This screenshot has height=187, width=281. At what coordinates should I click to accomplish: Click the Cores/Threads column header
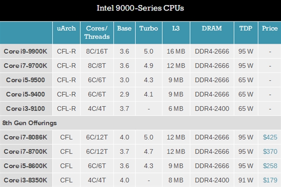tap(97, 32)
